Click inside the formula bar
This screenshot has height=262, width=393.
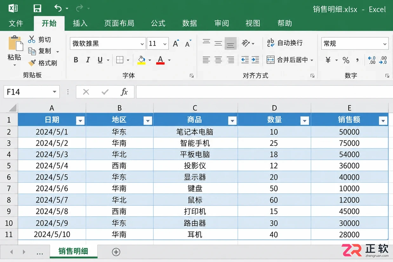pyautogui.click(x=264, y=92)
